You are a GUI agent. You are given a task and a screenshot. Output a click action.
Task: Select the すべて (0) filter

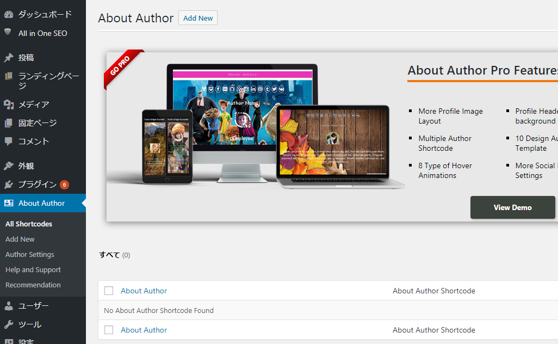115,255
